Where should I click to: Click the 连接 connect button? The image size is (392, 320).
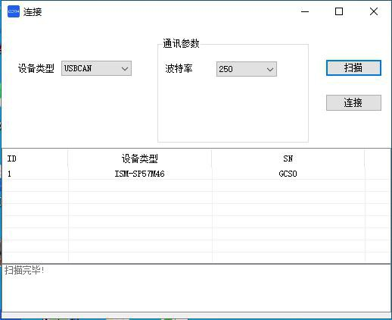point(353,102)
